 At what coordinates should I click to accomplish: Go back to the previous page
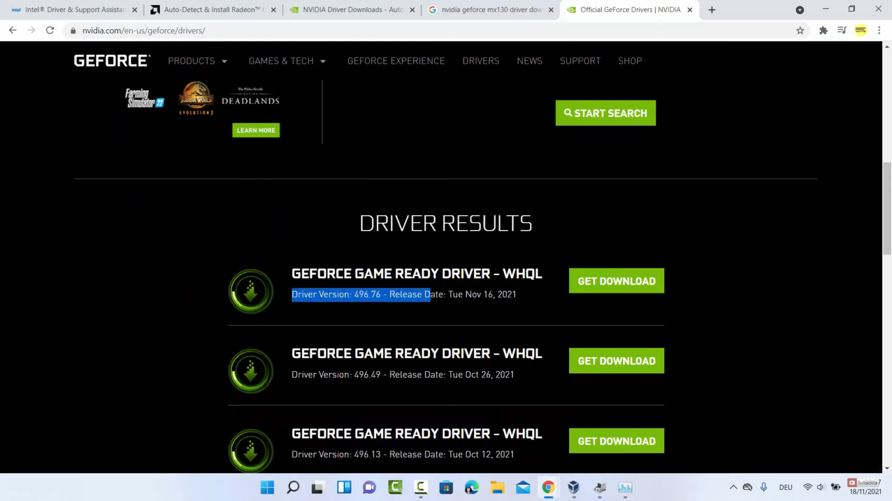13,30
